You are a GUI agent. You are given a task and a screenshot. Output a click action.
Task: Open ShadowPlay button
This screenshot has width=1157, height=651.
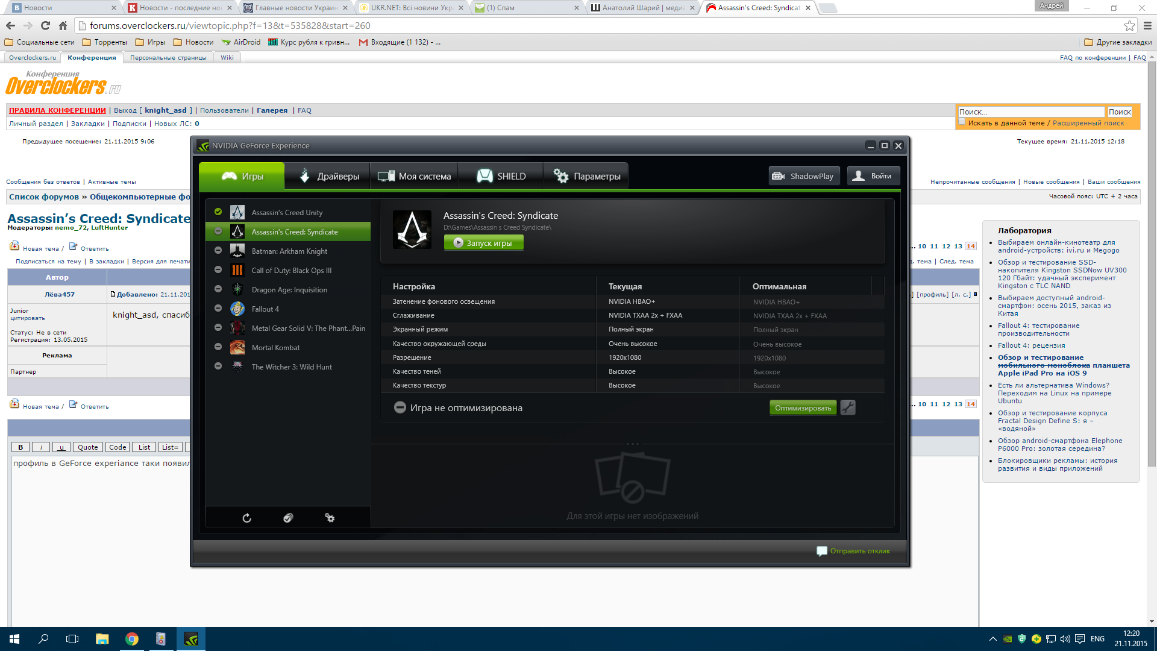(804, 176)
